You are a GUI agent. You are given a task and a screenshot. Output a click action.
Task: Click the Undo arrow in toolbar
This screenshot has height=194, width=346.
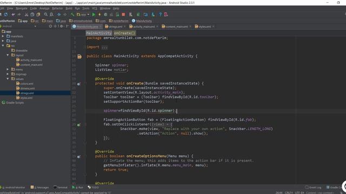[13, 15]
